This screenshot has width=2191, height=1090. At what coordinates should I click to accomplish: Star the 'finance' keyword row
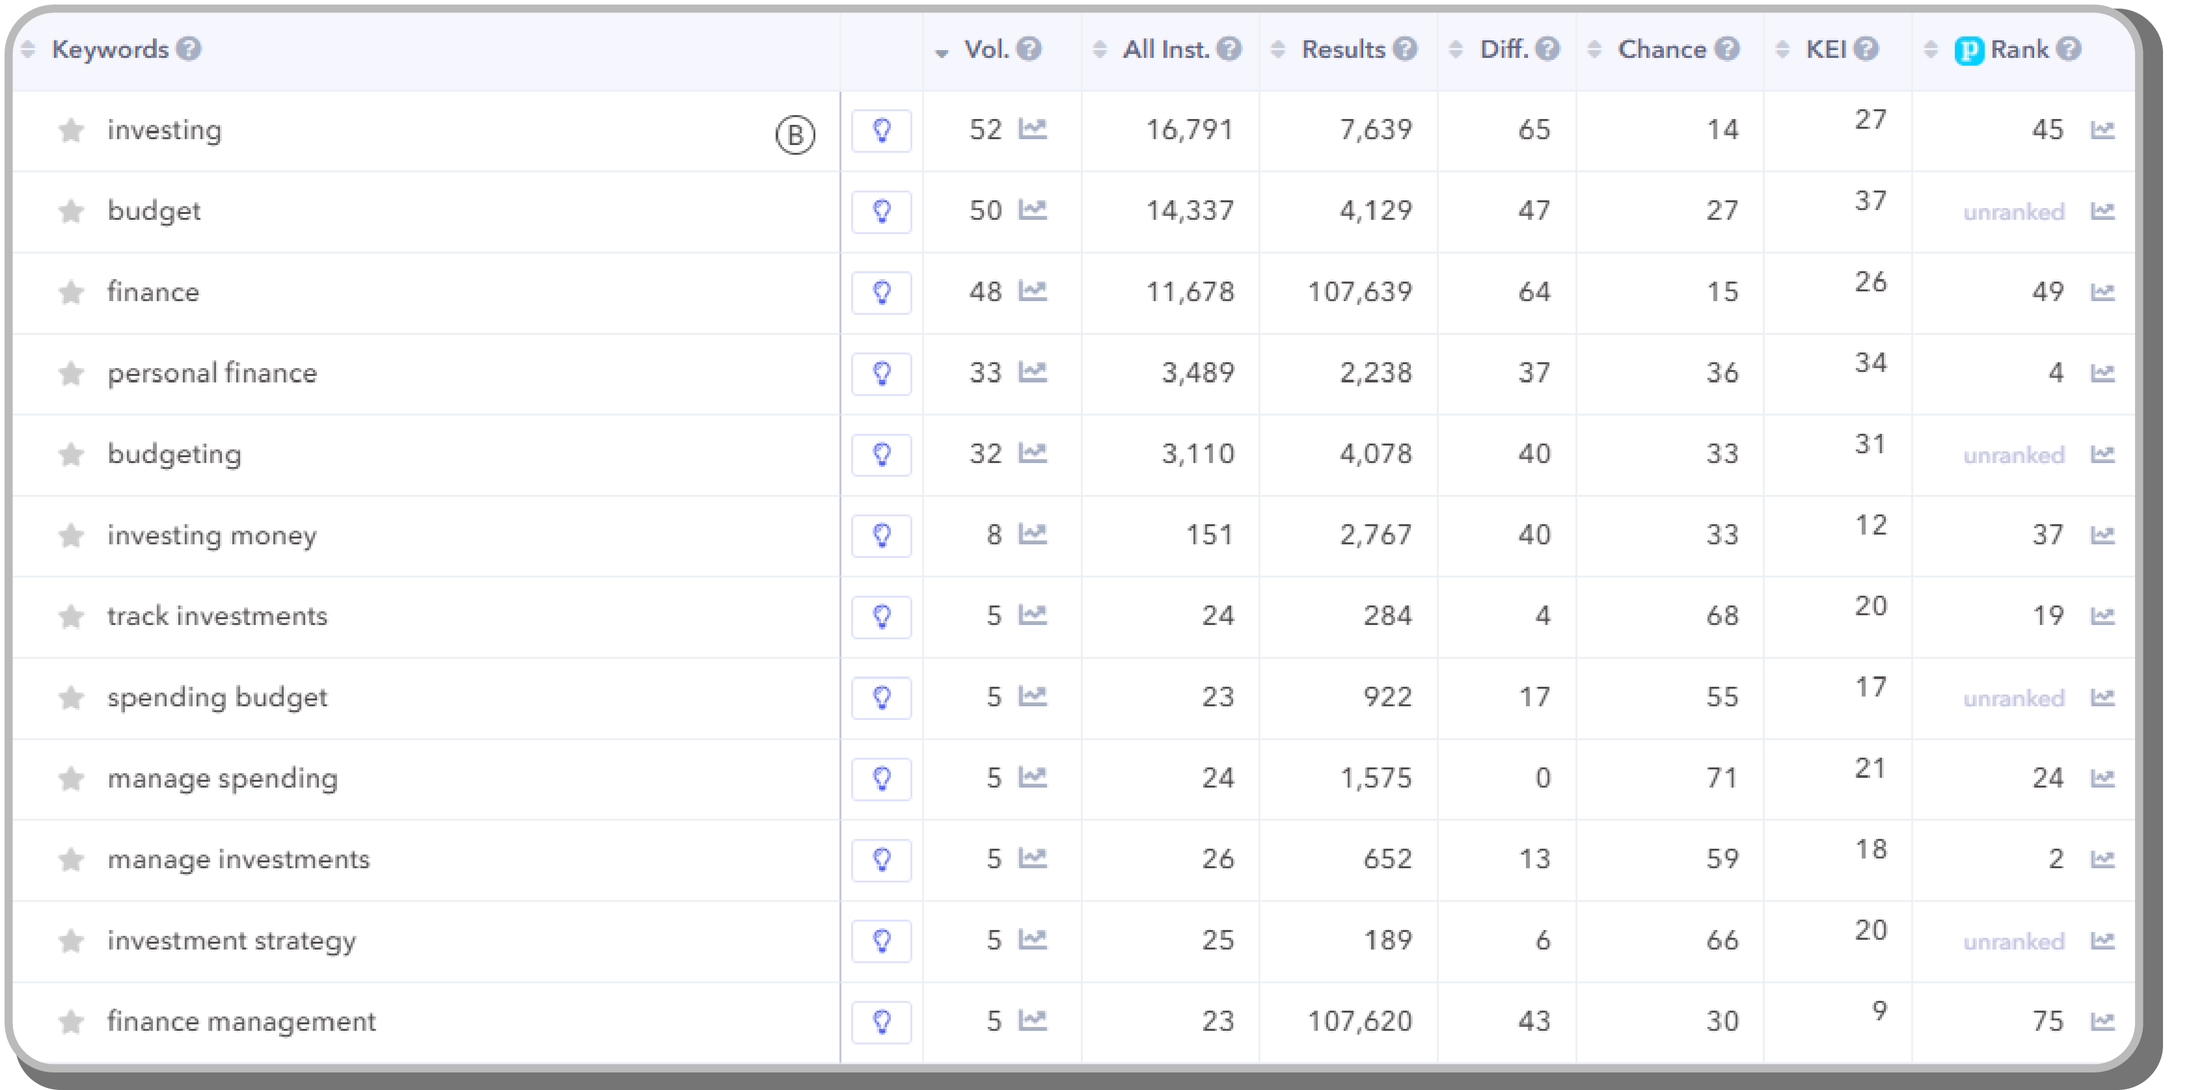pos(72,293)
